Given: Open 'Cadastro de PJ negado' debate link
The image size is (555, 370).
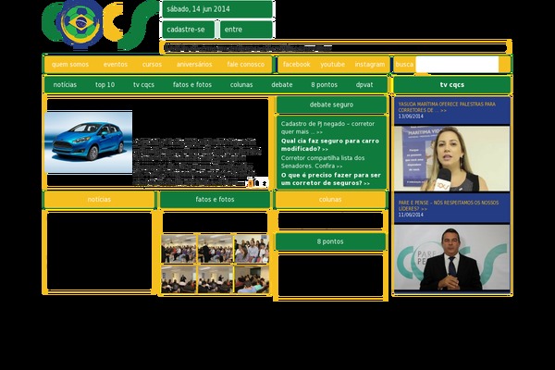Looking at the screenshot, I should (327, 128).
